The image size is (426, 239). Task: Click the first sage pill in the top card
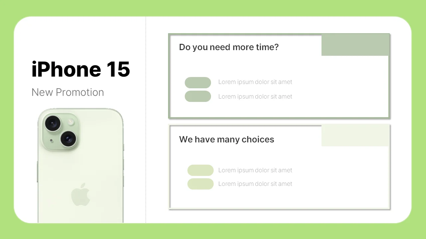point(198,83)
